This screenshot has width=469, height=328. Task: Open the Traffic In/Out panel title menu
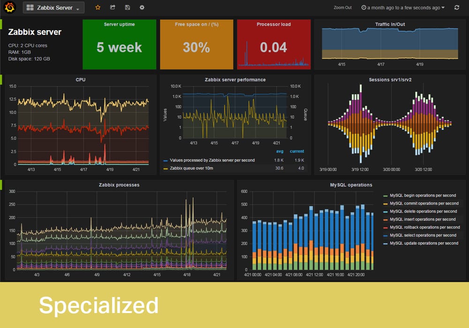(390, 24)
